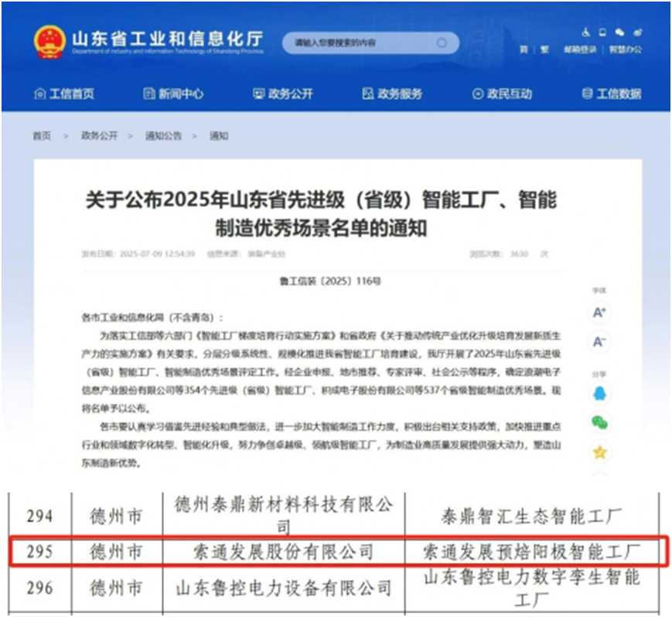Go to 政务服务 navigation item
This screenshot has width=672, height=617.
(393, 94)
